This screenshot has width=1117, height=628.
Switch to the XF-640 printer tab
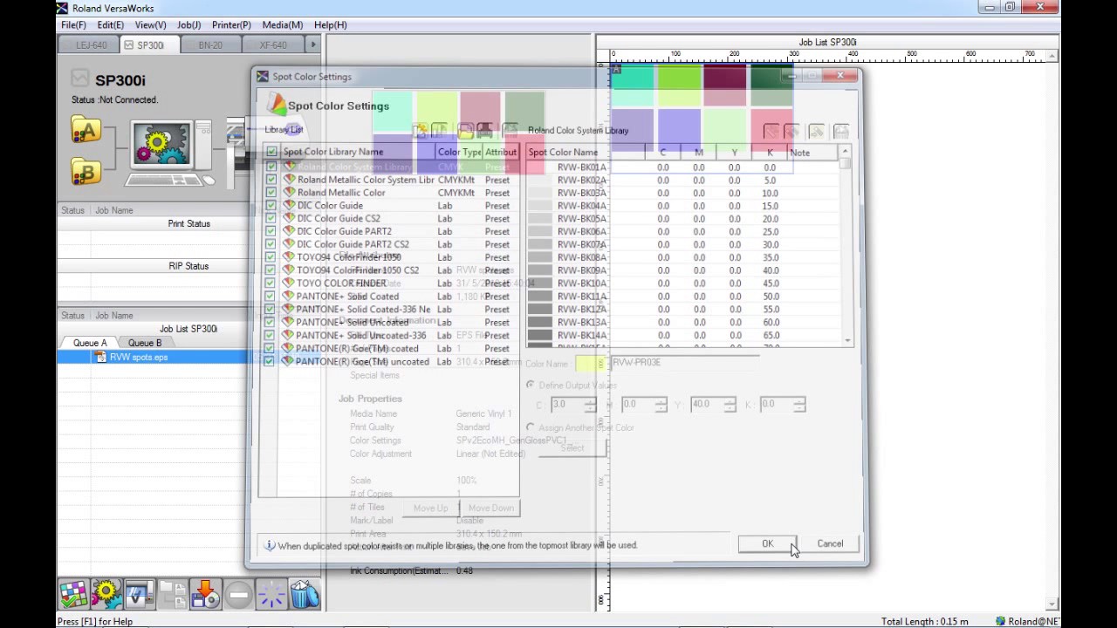point(273,45)
